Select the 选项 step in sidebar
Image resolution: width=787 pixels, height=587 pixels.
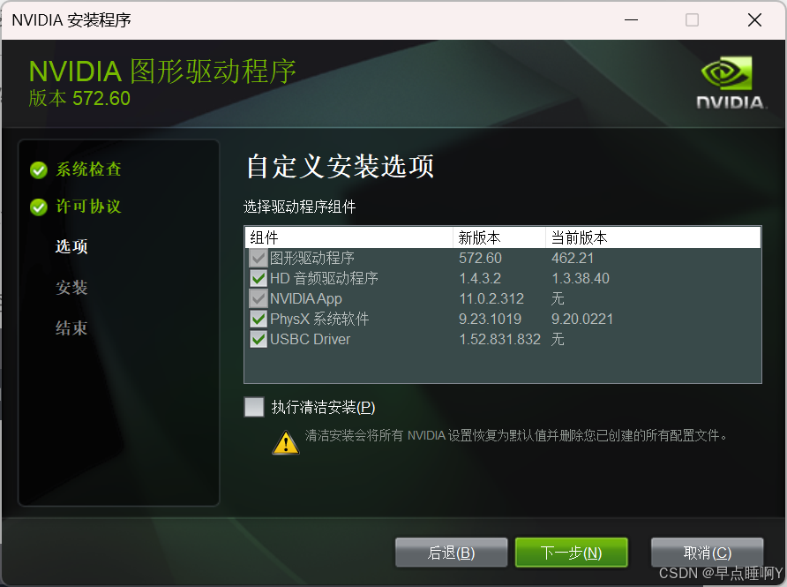tap(71, 246)
